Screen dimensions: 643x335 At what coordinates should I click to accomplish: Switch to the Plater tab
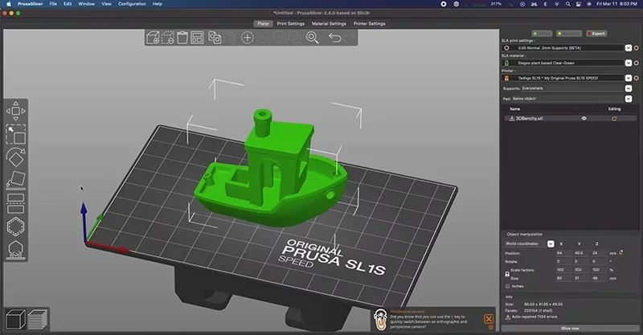264,24
